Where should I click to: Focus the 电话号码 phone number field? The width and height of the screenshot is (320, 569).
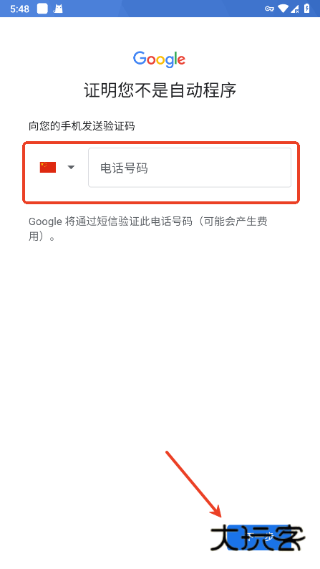[190, 168]
